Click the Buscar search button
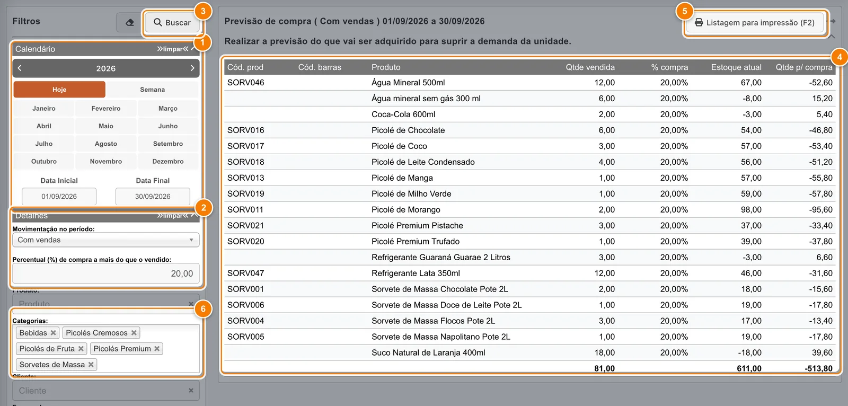The height and width of the screenshot is (406, 848). [x=172, y=23]
